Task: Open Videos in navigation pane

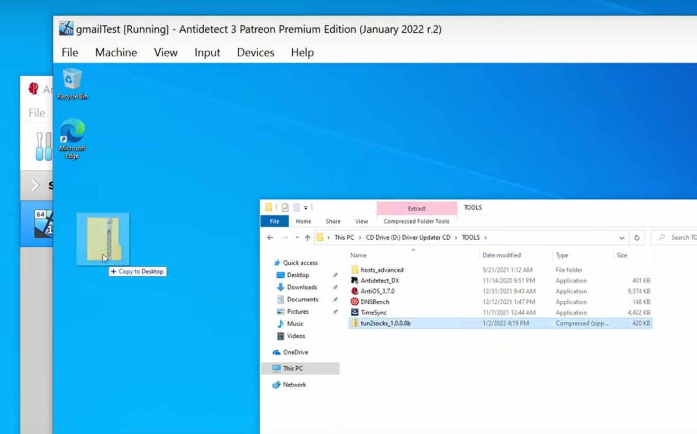Action: point(296,336)
